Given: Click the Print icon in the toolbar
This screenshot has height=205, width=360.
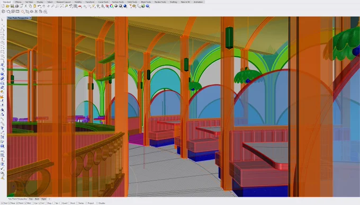Looking at the screenshot, I should tap(16, 6).
